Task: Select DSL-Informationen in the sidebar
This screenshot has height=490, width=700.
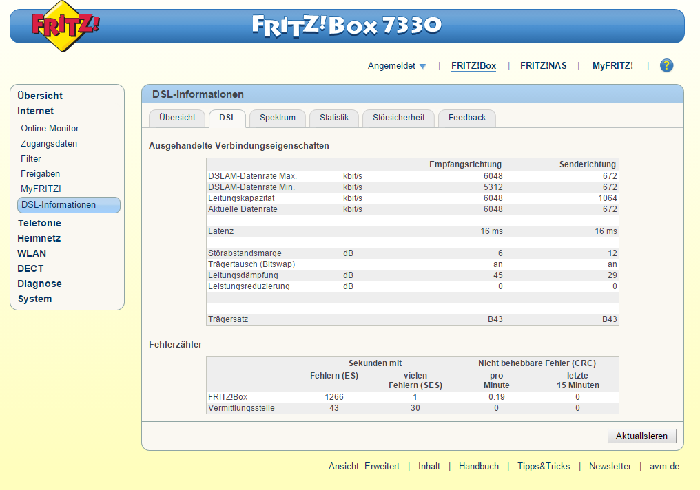Action: (x=69, y=205)
